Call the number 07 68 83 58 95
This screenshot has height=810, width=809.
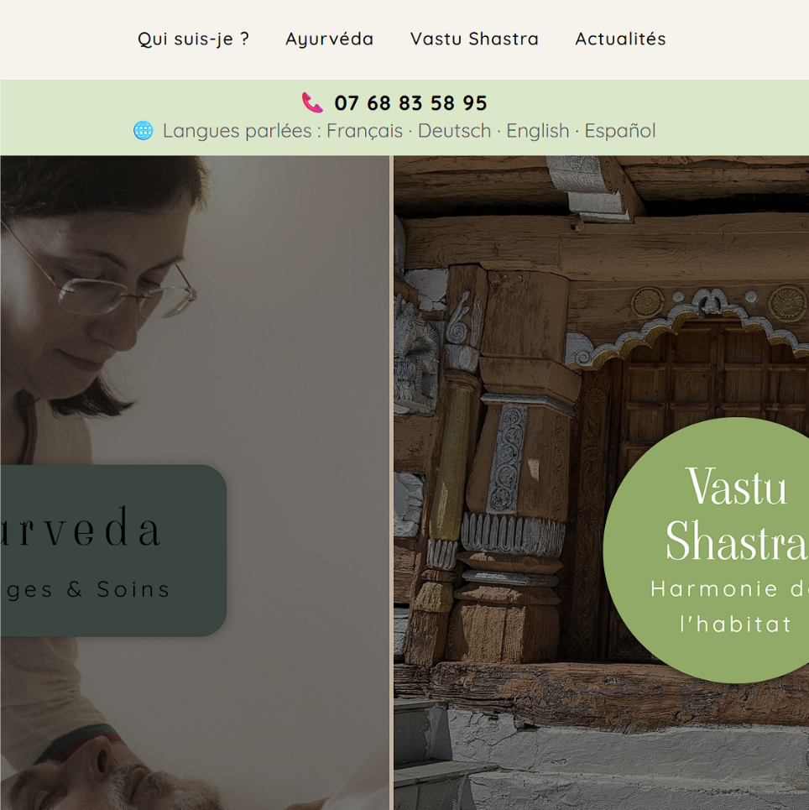(410, 102)
